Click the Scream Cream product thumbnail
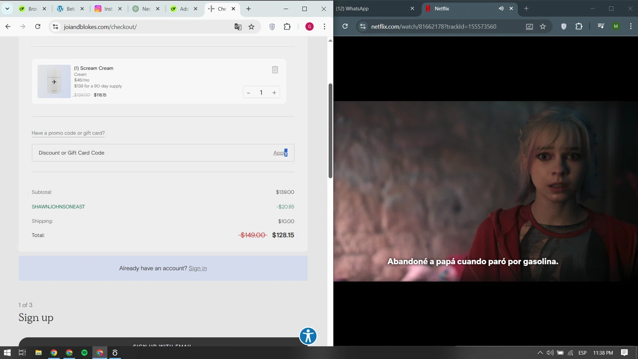Screen dimensions: 638x359 54,82
